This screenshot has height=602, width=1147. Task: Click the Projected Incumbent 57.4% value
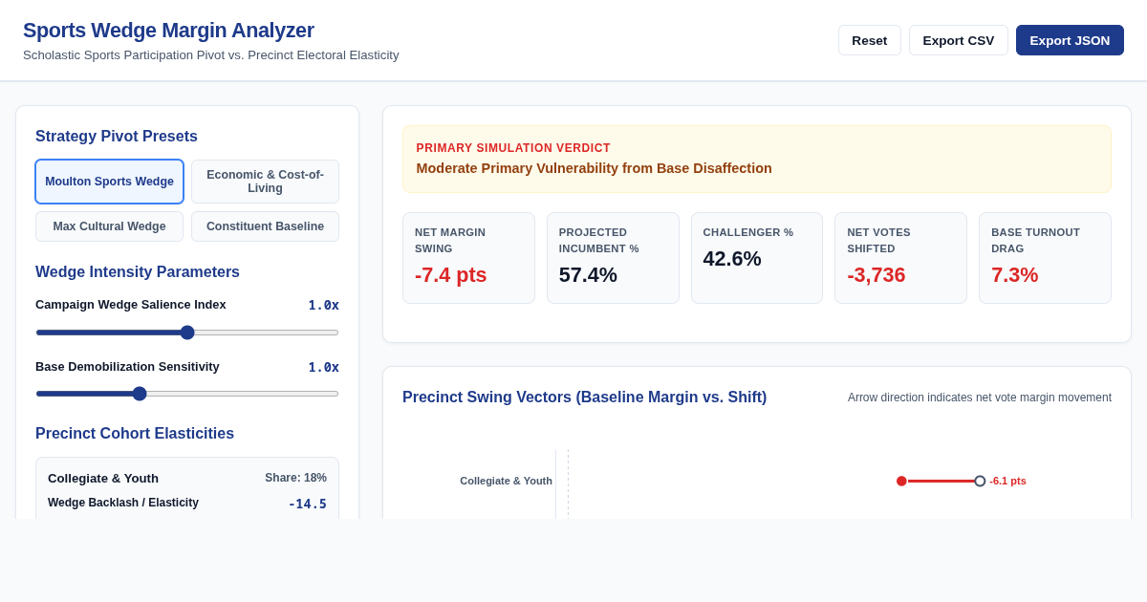[588, 275]
